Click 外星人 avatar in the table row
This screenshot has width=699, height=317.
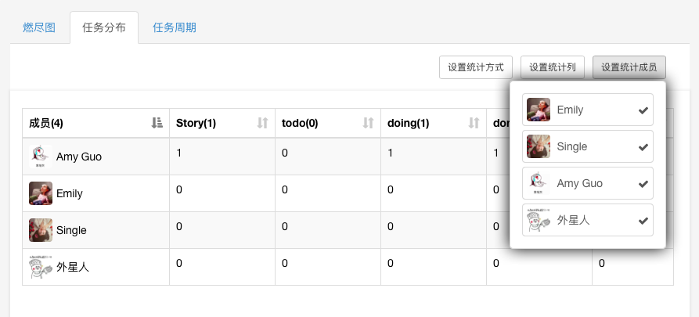click(x=41, y=267)
